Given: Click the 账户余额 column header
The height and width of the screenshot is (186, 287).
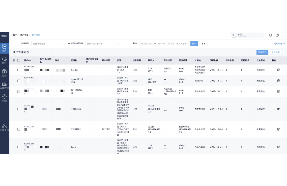Looking at the screenshot, I should 229,60.
